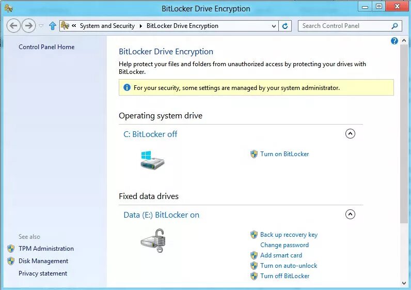Change password for the E: drive
The image size is (411, 290).
(x=284, y=245)
